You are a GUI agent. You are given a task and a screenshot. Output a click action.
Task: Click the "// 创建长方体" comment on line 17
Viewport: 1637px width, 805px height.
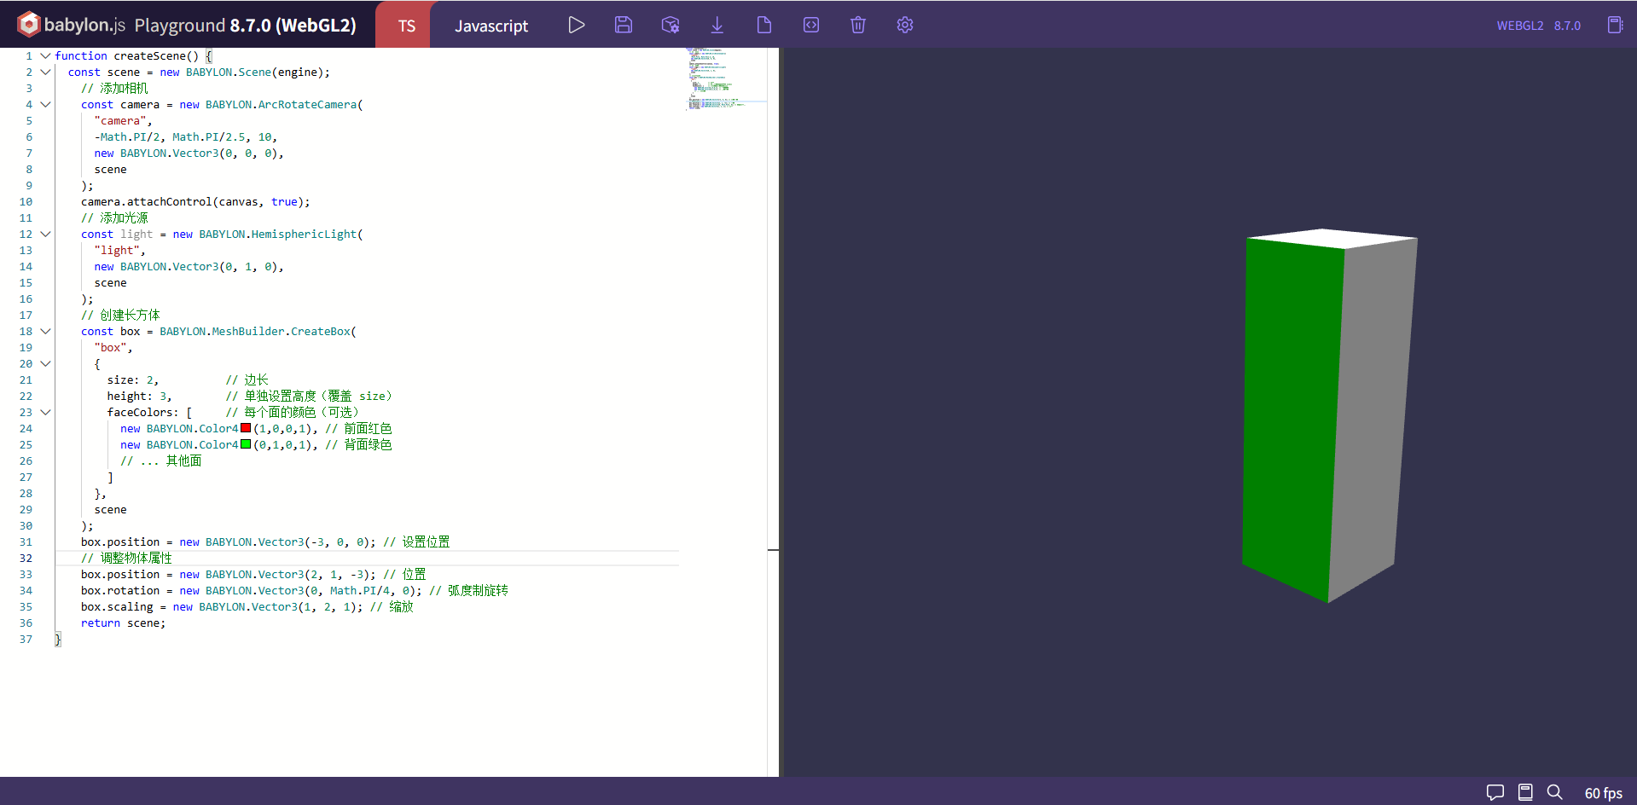pyautogui.click(x=120, y=316)
